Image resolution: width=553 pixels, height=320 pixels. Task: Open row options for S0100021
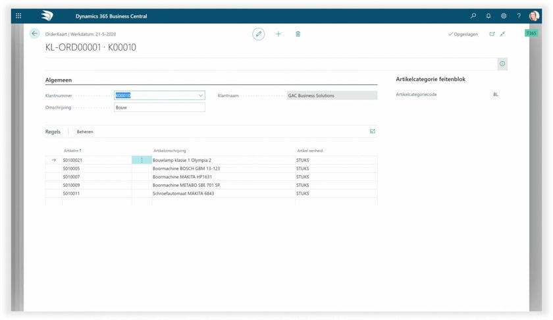coord(142,160)
